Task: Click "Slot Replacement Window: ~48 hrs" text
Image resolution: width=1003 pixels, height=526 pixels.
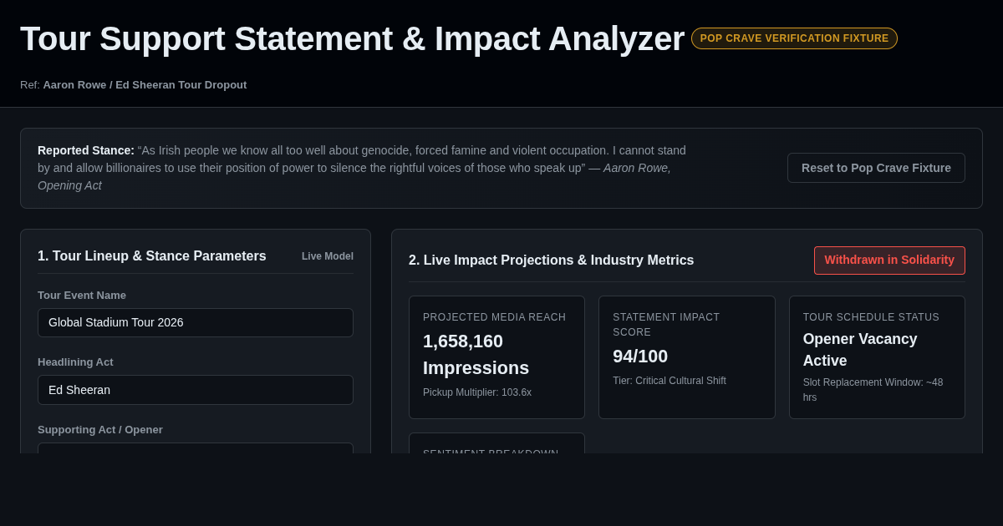Action: tap(873, 390)
